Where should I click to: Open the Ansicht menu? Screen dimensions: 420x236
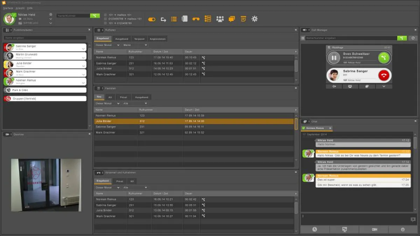[20, 7]
